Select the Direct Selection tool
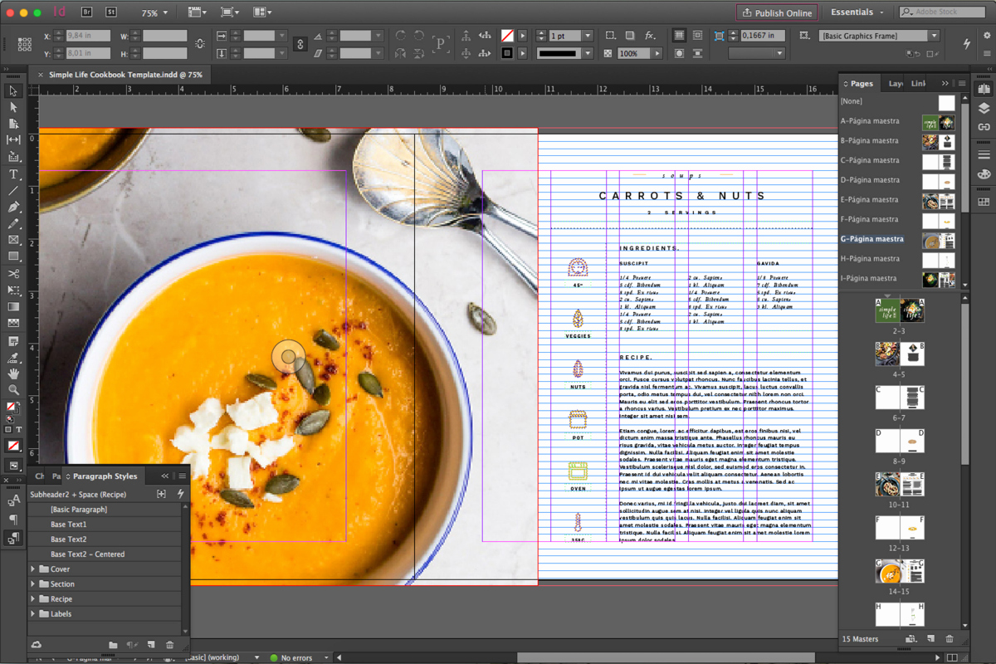 click(x=13, y=107)
